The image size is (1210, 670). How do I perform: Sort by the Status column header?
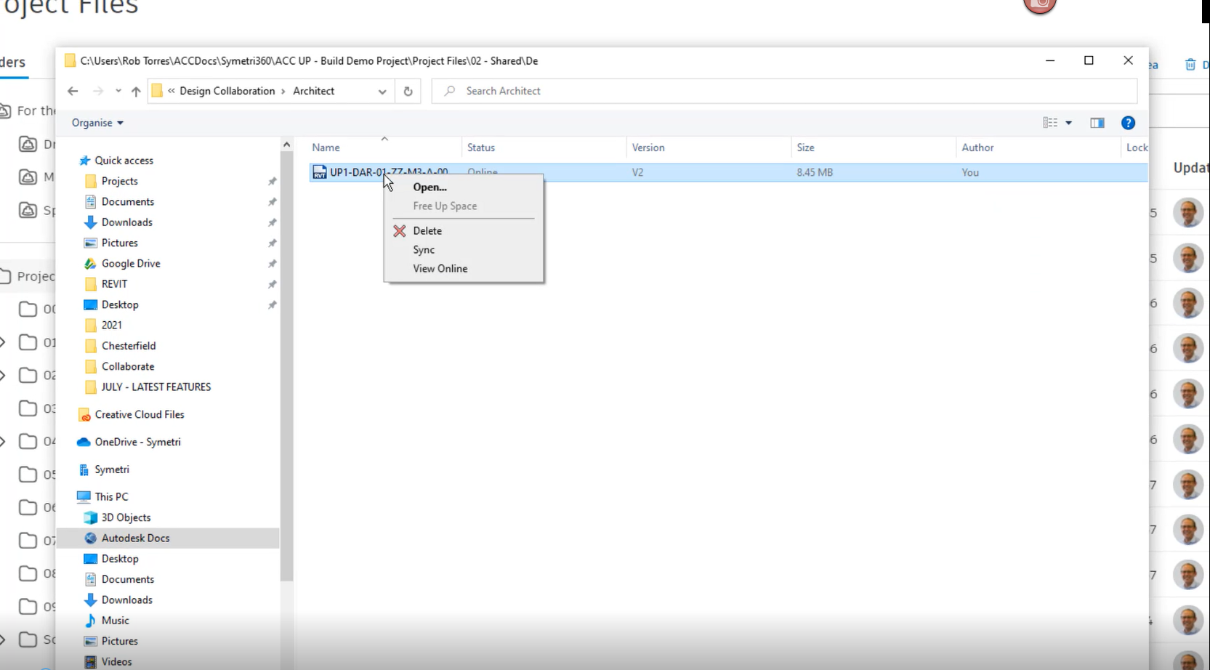pyautogui.click(x=481, y=148)
